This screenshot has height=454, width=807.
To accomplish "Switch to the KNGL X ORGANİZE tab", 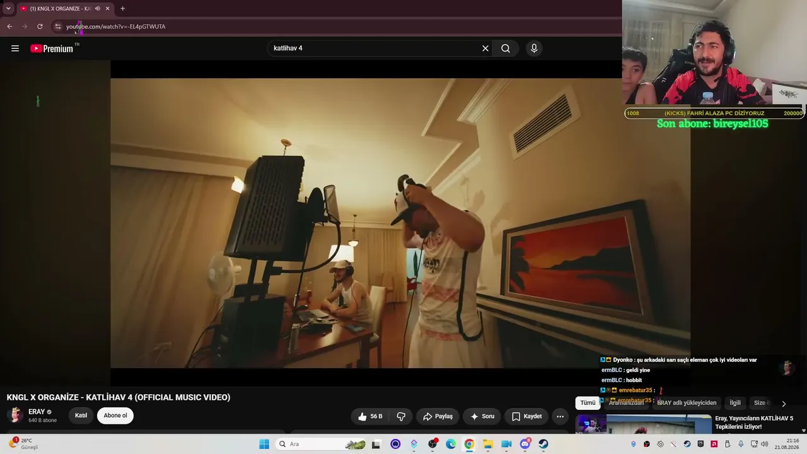I will click(x=65, y=9).
